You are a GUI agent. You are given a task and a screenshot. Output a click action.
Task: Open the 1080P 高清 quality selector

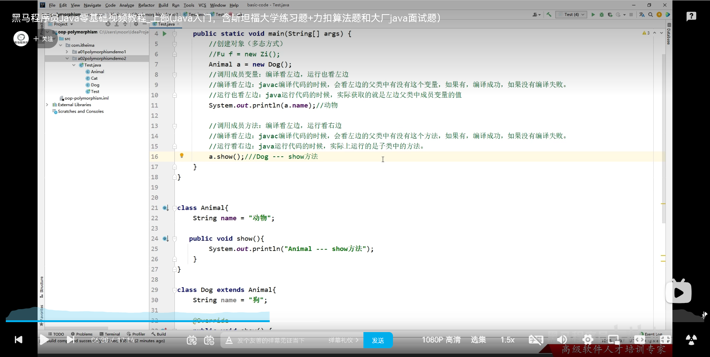coord(441,340)
